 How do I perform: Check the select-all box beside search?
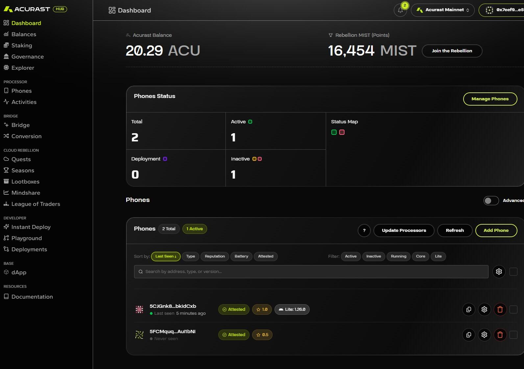tap(513, 272)
